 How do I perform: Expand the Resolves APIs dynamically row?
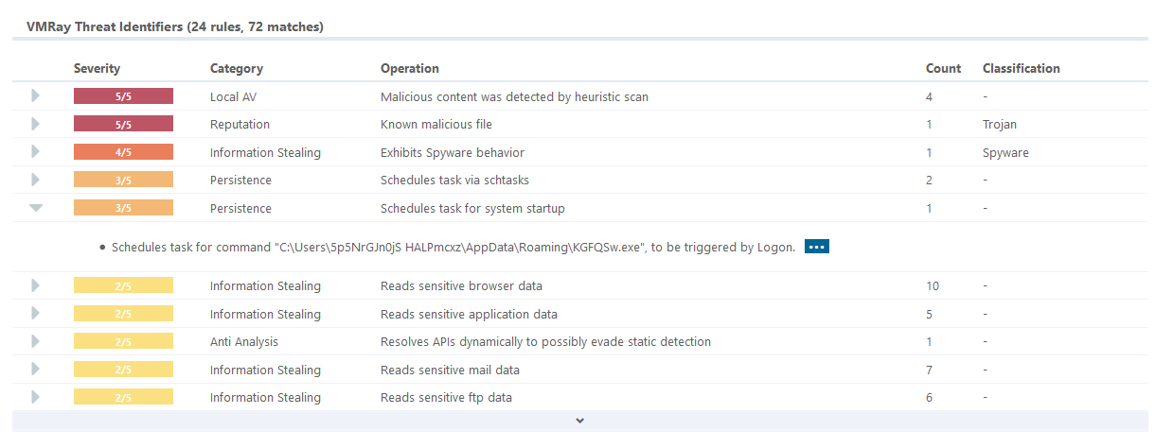(x=36, y=341)
